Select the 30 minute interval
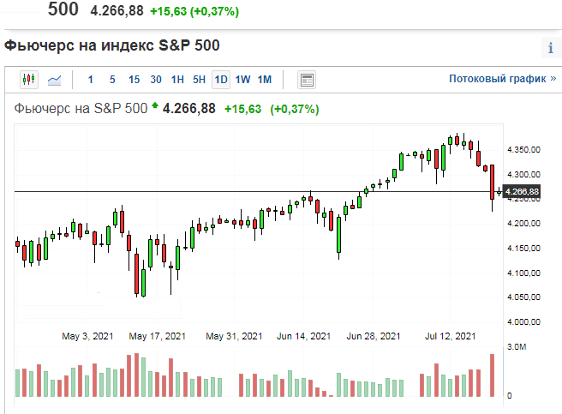 pos(156,80)
